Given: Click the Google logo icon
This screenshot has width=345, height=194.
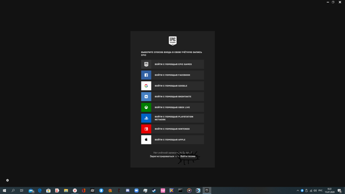Looking at the screenshot, I should (x=146, y=86).
